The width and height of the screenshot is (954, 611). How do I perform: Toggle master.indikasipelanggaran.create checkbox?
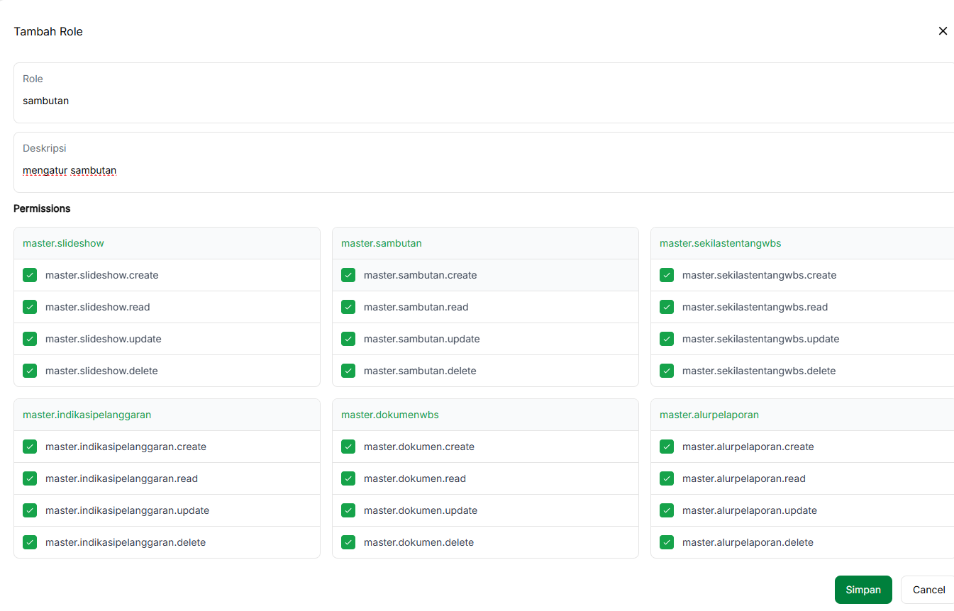(x=30, y=447)
